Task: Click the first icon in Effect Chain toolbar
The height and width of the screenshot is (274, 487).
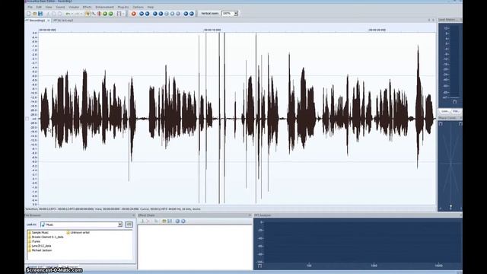Action: 142,221
